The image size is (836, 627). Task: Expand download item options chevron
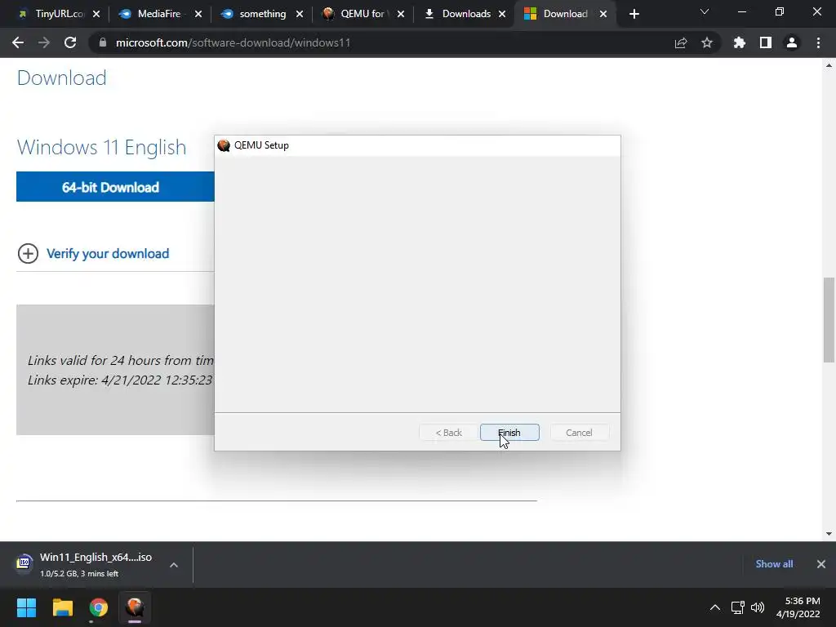tap(174, 565)
